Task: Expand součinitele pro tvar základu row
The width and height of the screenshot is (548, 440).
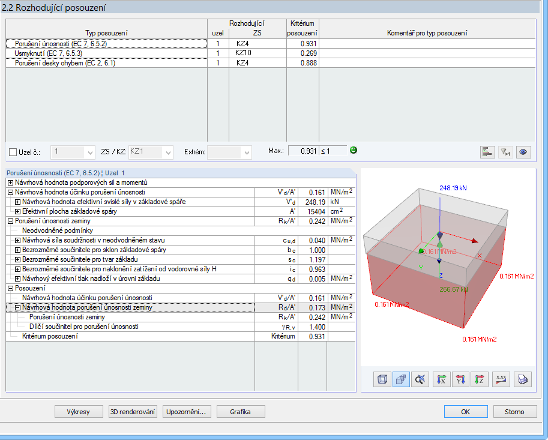Action: click(17, 260)
